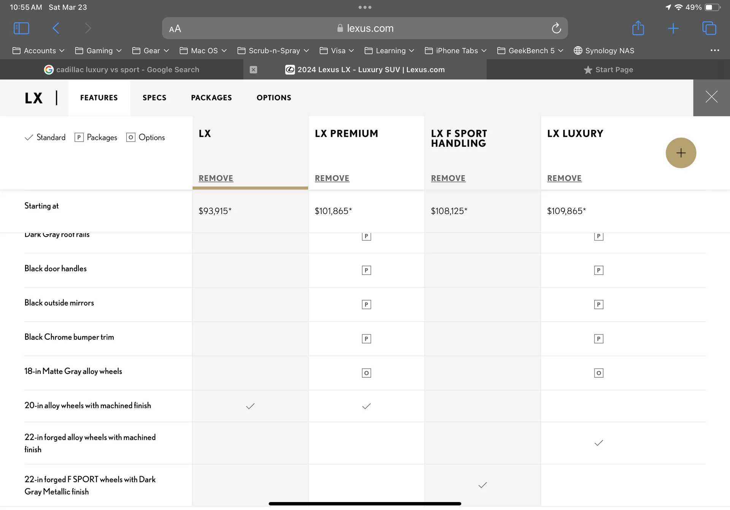
Task: Expand the iPhone Tabs bookmark folder
Action: coord(455,51)
